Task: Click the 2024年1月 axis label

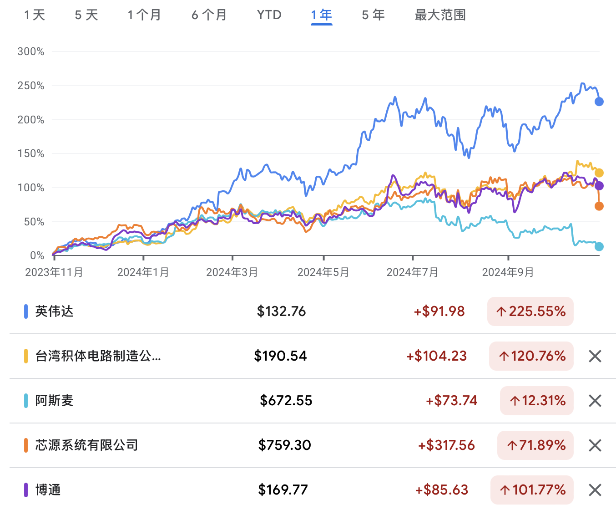Action: [143, 272]
